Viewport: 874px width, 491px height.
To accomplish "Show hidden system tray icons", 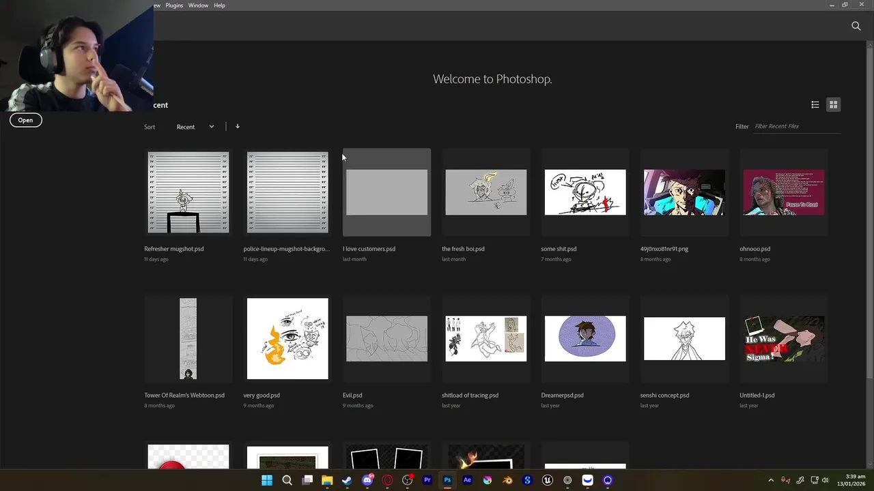I will pos(771,480).
